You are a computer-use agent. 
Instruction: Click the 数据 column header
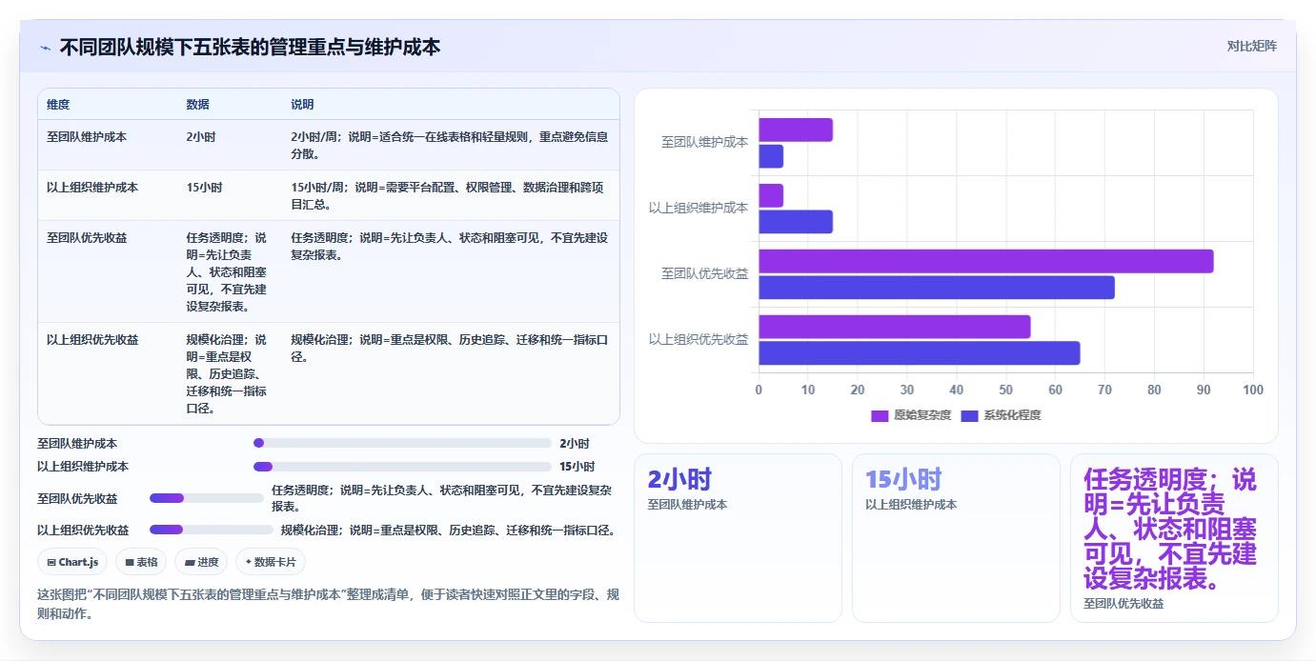coord(197,105)
